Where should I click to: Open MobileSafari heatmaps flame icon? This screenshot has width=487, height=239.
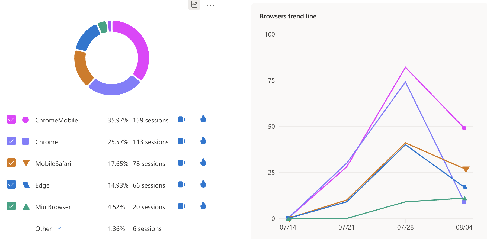tap(203, 162)
